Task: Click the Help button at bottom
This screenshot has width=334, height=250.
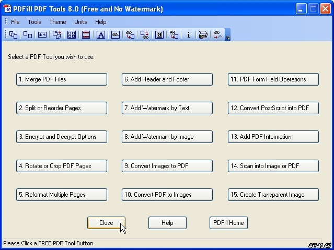Action: click(167, 223)
